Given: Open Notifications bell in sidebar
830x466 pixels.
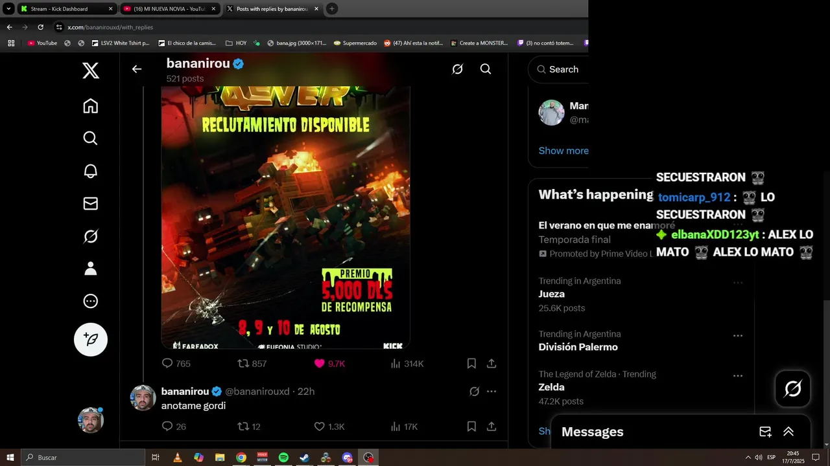Looking at the screenshot, I should coord(91,171).
